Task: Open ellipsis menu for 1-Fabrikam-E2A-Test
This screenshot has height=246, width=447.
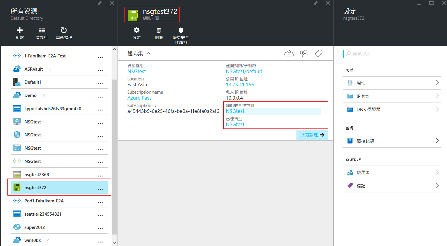Action: point(100,57)
